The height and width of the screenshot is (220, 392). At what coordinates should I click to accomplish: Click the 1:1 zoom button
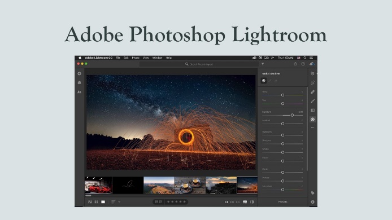[x=238, y=202]
